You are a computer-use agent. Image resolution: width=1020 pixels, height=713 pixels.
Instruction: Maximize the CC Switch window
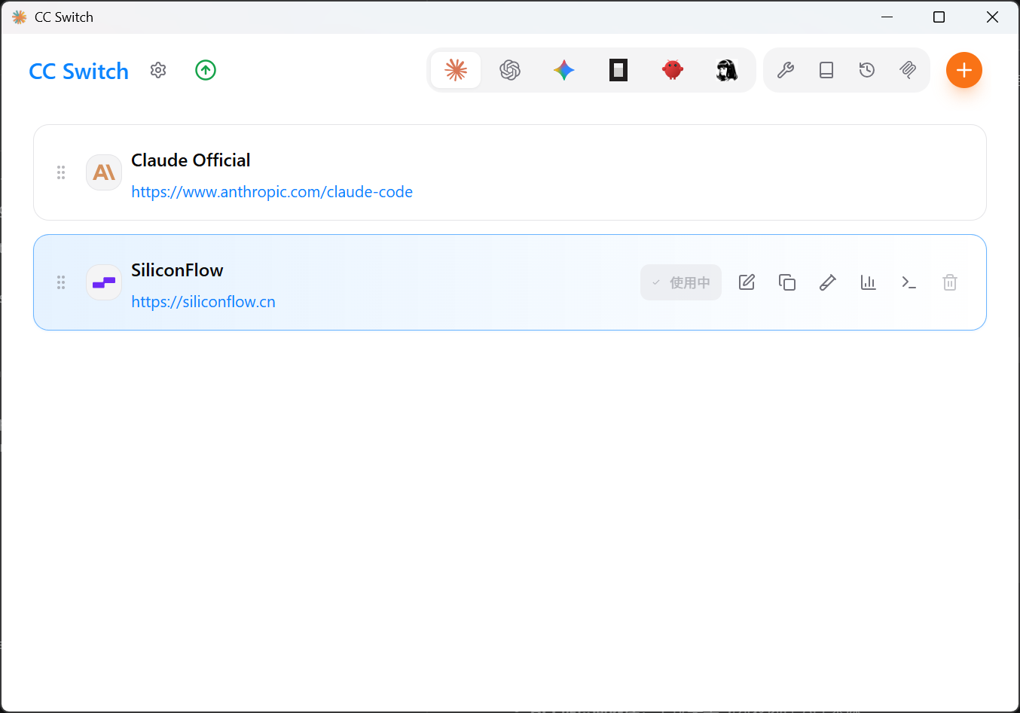pos(939,17)
